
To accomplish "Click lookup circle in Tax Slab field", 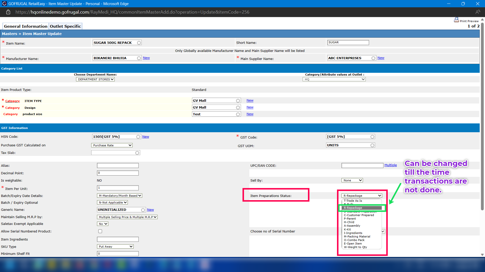I will [137, 153].
